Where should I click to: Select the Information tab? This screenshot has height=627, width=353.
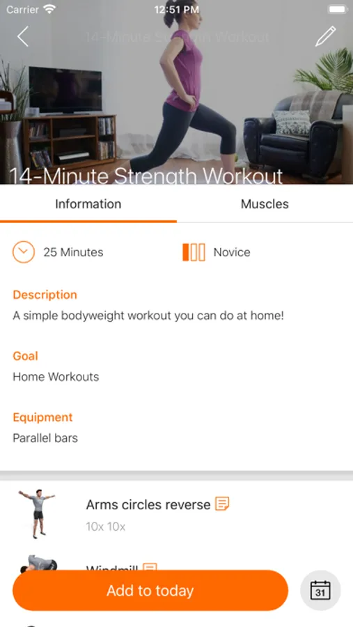click(x=88, y=204)
